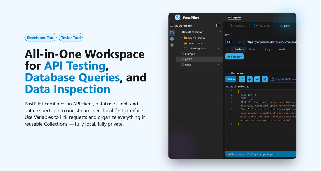
Task: Select notes in the collection tree
Action: click(x=188, y=65)
